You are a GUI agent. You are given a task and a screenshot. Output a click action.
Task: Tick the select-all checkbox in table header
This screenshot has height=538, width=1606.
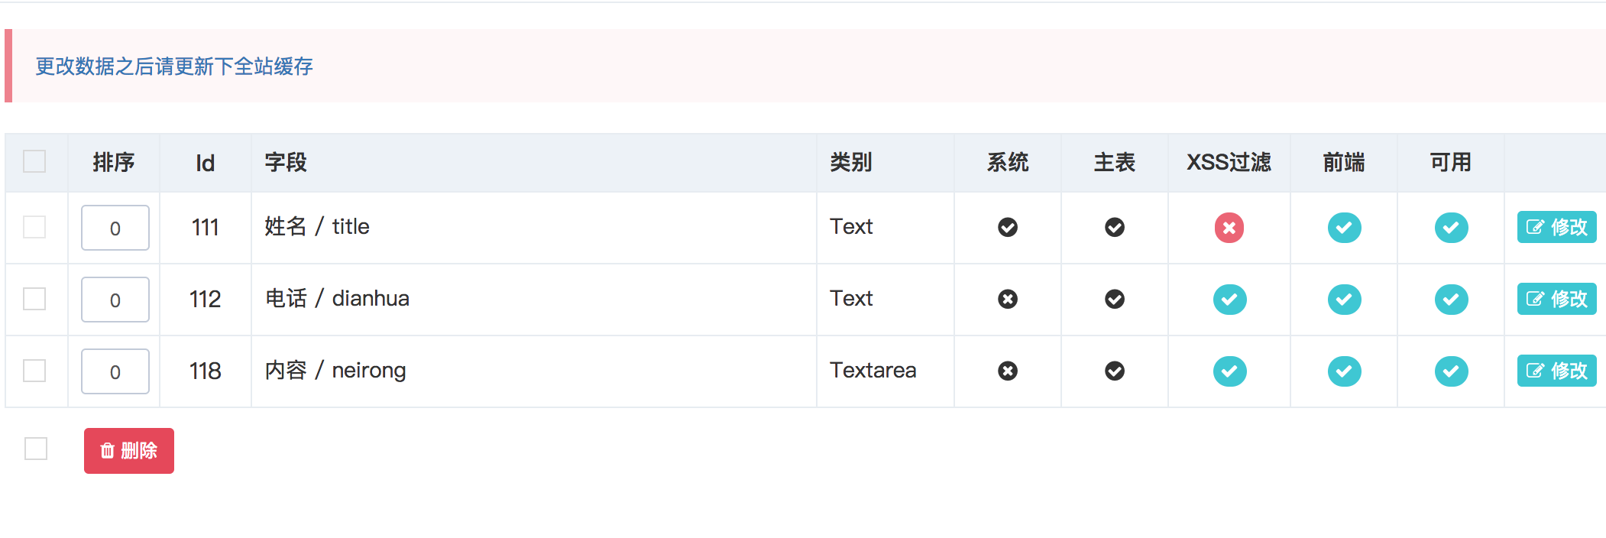pos(34,162)
